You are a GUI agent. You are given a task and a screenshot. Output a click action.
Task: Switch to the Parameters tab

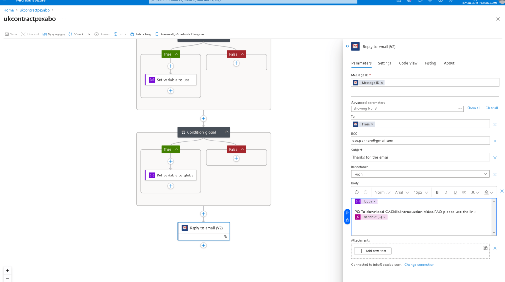[x=361, y=63]
